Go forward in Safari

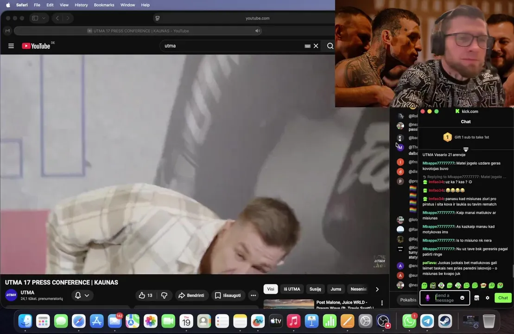68,18
